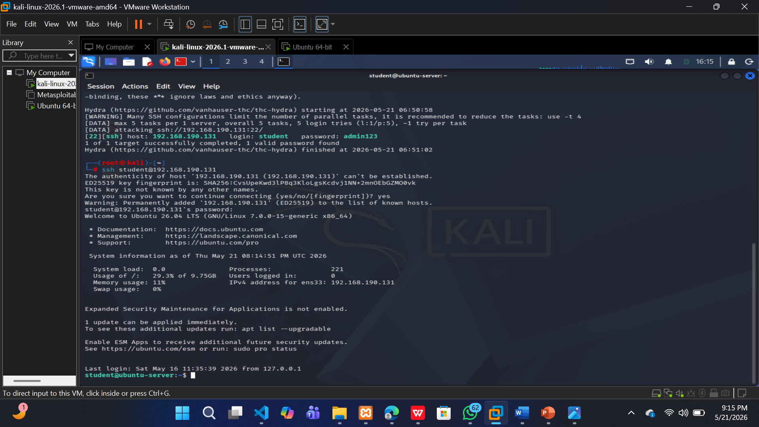Collapse the My Computer tree node
The image size is (759, 427).
[9, 73]
